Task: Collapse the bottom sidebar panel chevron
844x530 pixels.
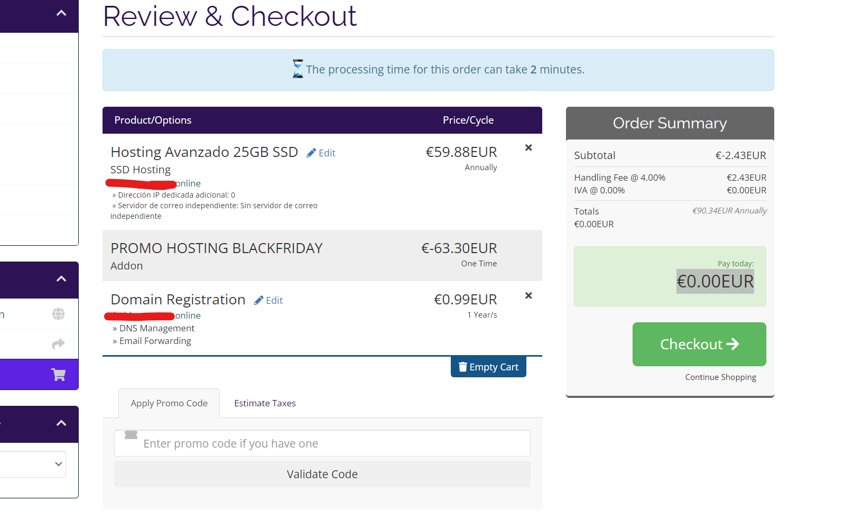Action: [61, 423]
